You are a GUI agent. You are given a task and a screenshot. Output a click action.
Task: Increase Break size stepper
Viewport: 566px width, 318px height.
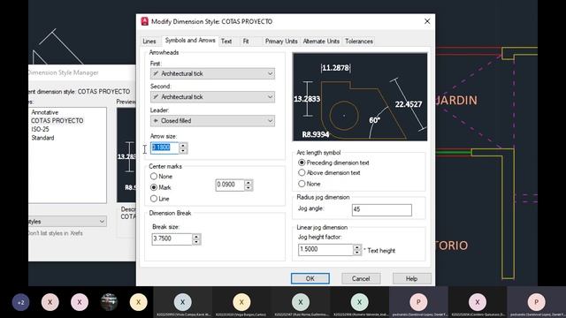[196, 237]
